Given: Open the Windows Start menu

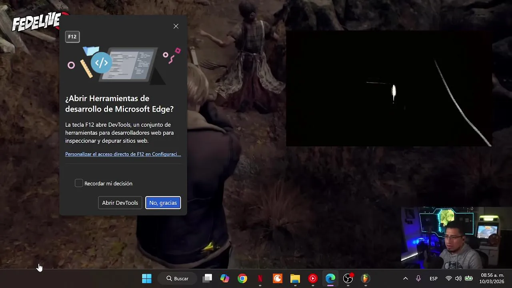Looking at the screenshot, I should pos(147,278).
